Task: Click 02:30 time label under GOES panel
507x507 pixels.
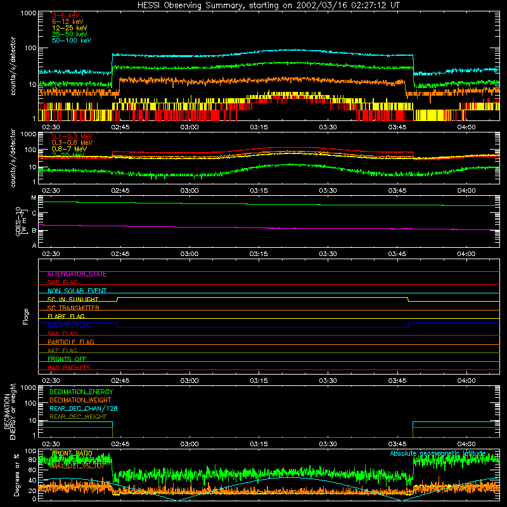Action: 51,254
